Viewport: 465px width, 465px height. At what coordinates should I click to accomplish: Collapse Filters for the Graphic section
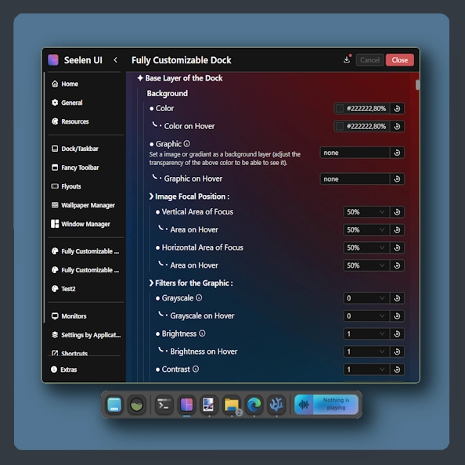pos(191,283)
